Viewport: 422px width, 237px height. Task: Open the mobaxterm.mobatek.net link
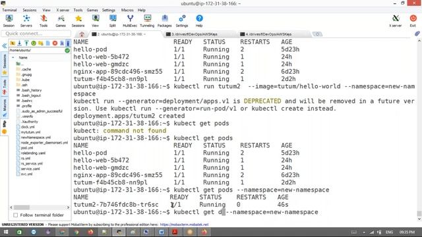(x=184, y=224)
